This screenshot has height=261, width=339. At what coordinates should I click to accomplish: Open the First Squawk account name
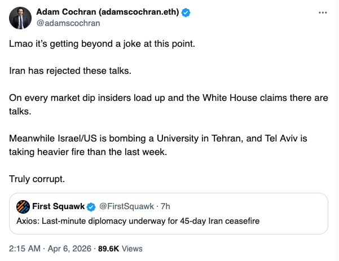[x=58, y=206]
